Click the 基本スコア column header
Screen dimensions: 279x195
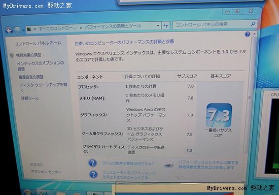coord(221,76)
